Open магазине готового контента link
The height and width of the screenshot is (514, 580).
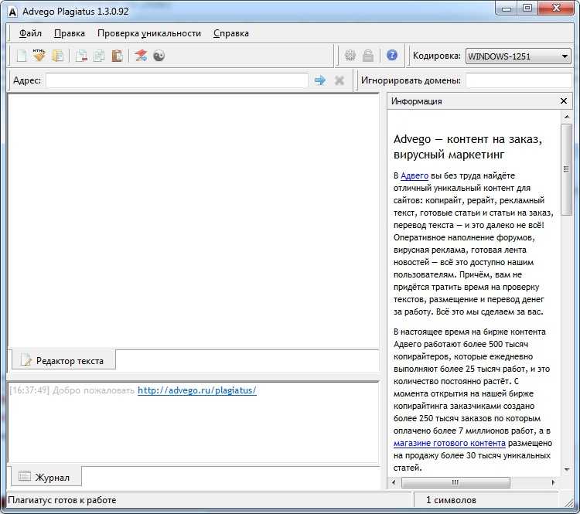click(449, 443)
